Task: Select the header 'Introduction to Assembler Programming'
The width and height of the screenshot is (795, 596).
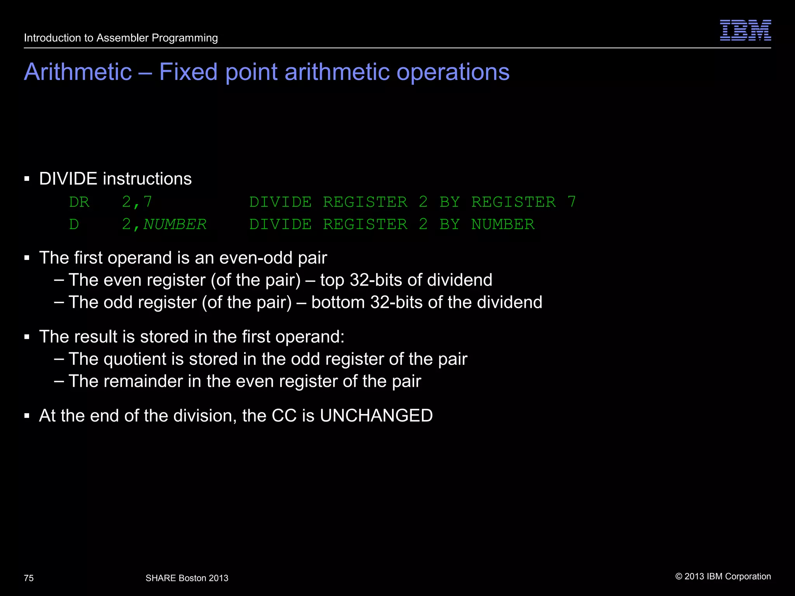Action: [x=121, y=38]
